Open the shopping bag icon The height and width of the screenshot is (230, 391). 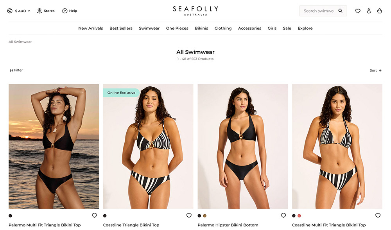click(x=380, y=11)
